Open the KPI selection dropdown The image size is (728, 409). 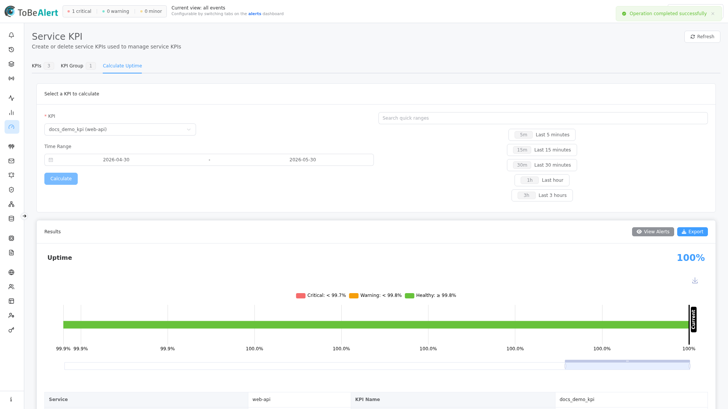[120, 130]
